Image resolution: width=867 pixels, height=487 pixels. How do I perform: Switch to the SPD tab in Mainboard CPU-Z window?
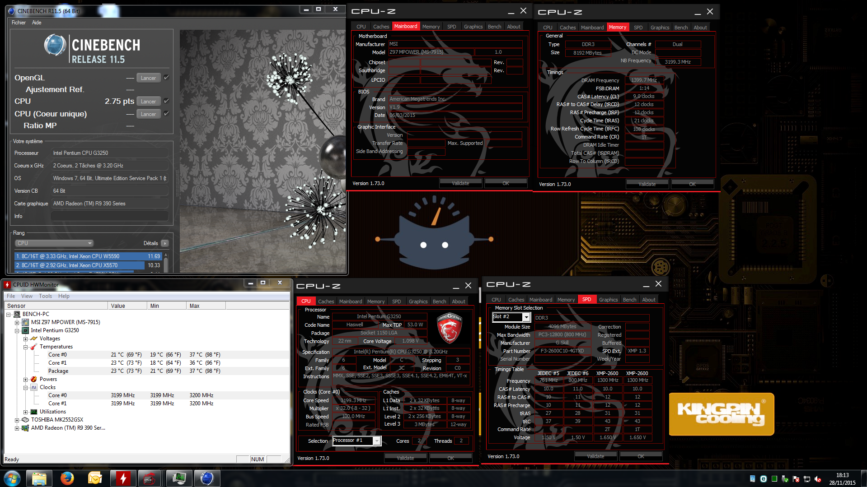(451, 27)
